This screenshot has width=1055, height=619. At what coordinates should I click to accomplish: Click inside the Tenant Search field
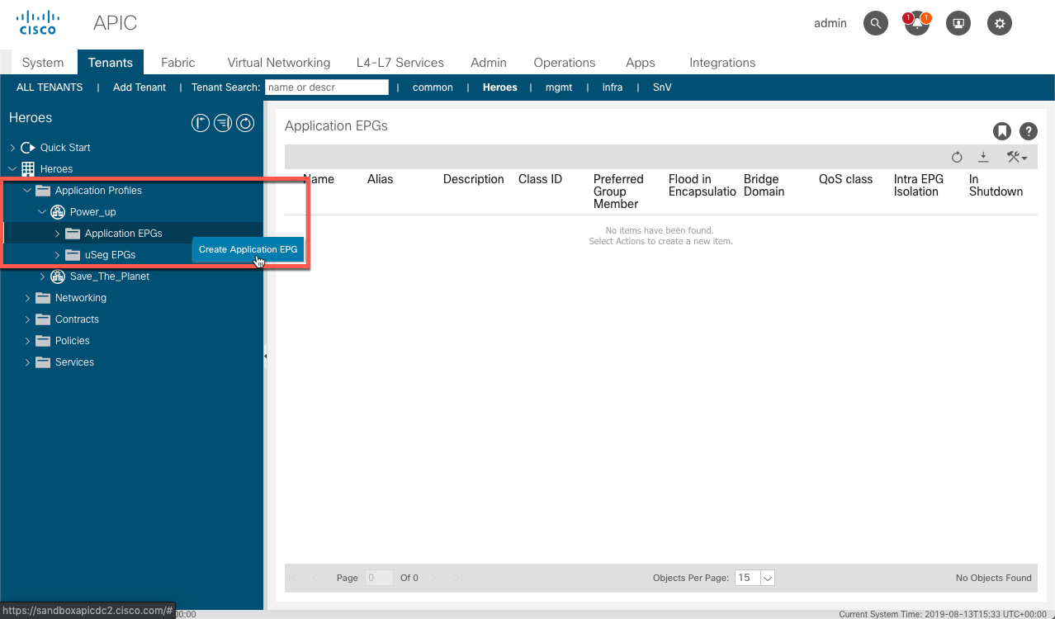tap(326, 87)
